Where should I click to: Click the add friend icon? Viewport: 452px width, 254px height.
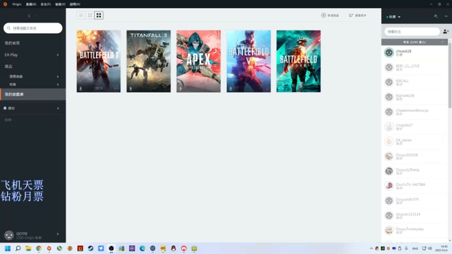(446, 32)
